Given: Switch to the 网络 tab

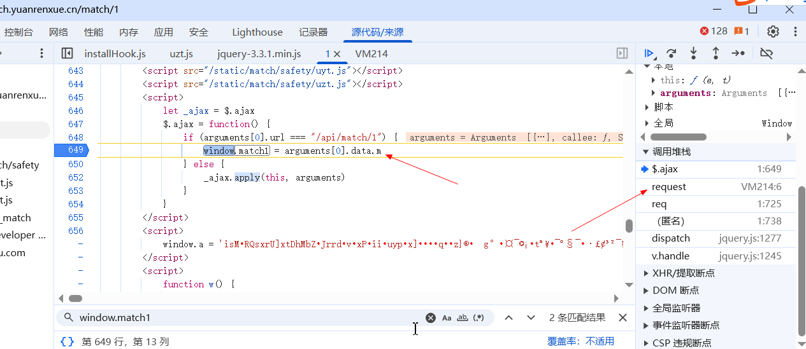Looking at the screenshot, I should click(59, 32).
